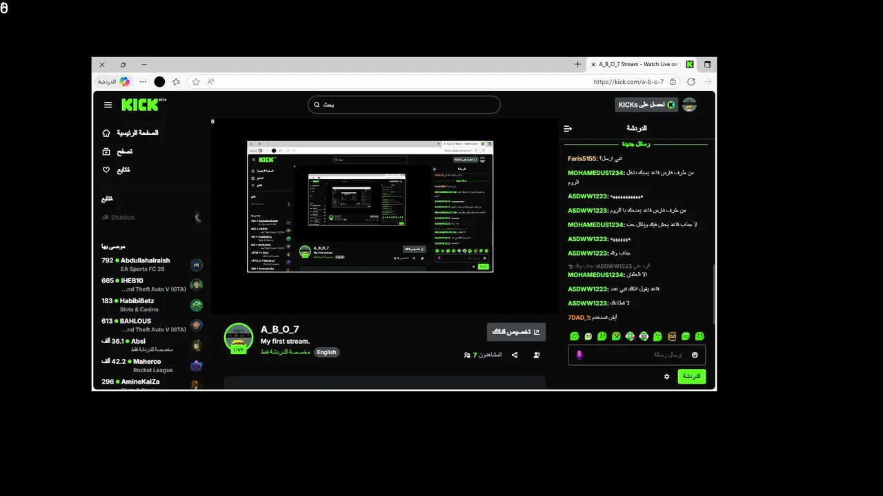
Task: Insert the brown angry face emote
Action: pyautogui.click(x=671, y=336)
